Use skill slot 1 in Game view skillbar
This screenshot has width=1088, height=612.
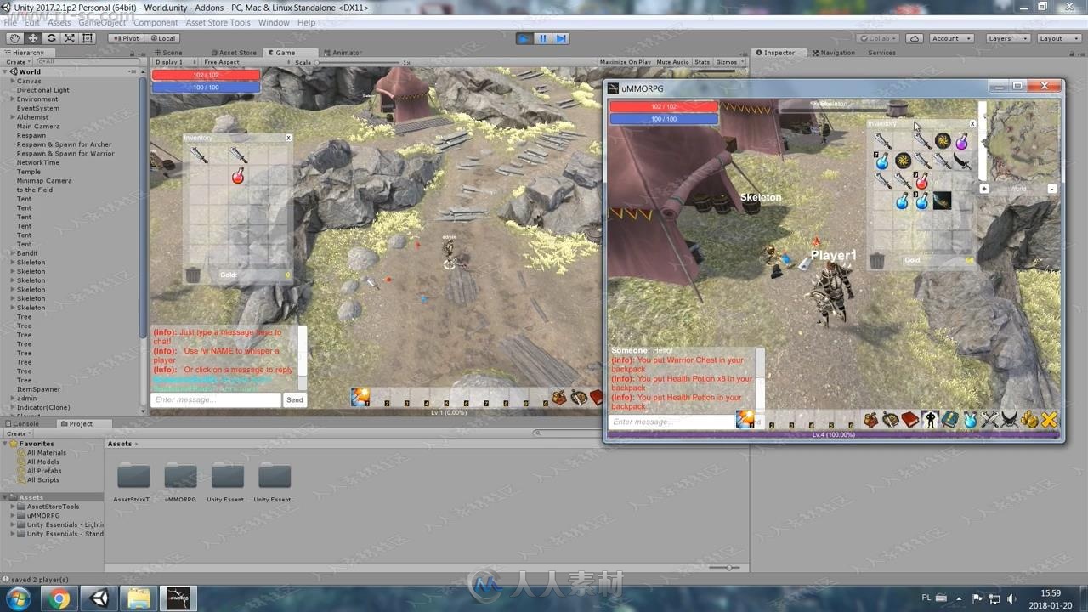tap(360, 397)
